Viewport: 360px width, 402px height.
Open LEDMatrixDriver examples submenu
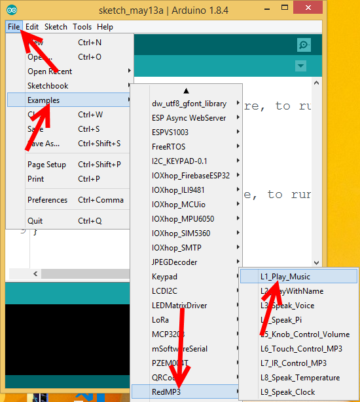point(185,306)
